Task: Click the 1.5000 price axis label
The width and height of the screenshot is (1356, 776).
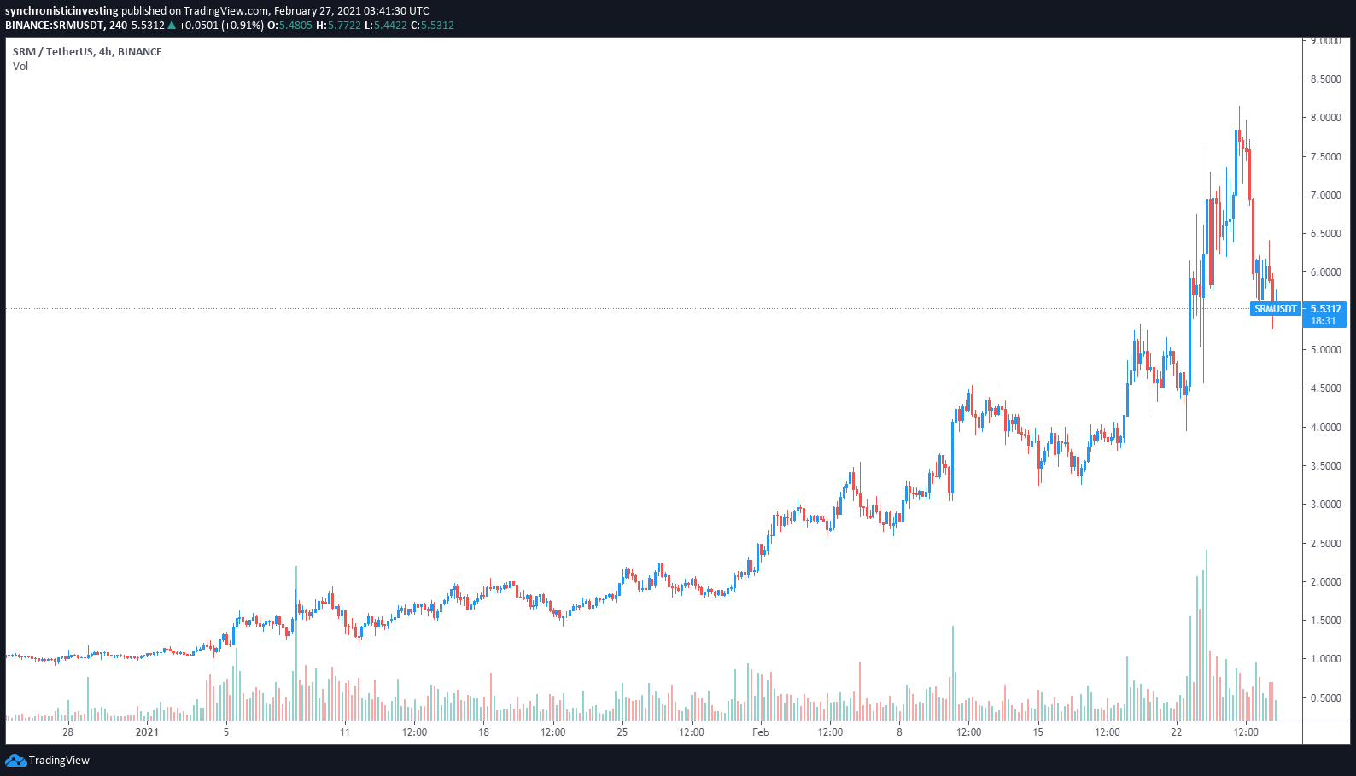Action: 1325,621
